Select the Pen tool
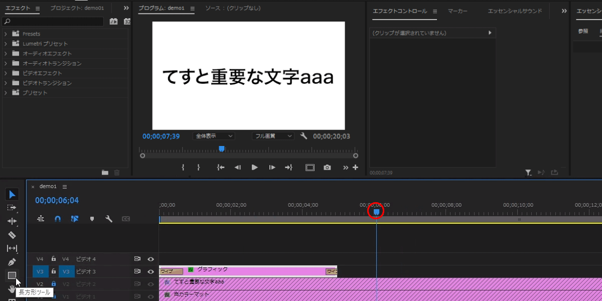The width and height of the screenshot is (602, 301). pyautogui.click(x=12, y=262)
